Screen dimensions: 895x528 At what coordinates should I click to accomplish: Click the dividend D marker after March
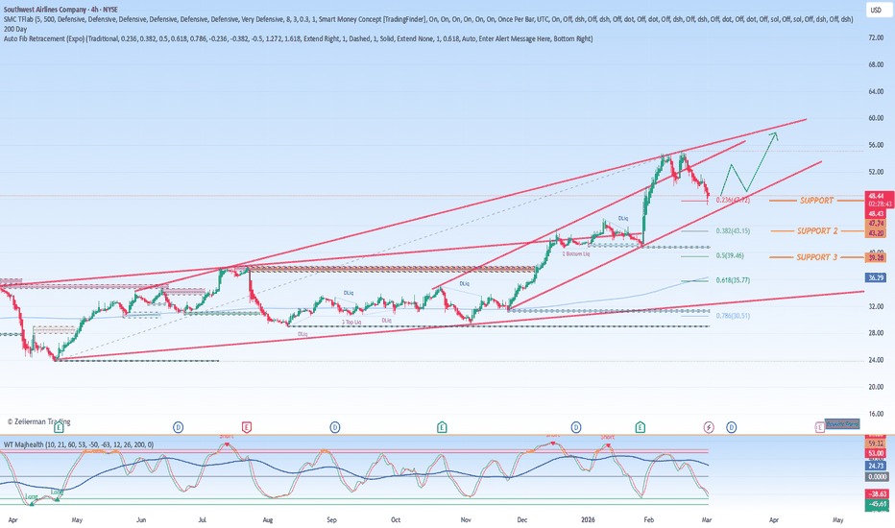click(731, 427)
